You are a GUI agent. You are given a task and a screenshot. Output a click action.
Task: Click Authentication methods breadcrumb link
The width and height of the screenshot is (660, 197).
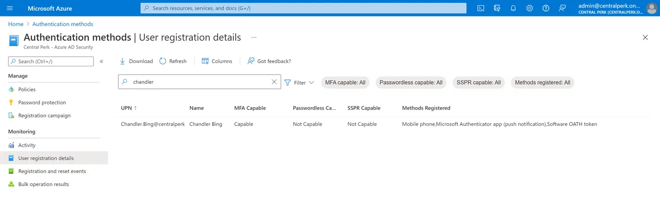(x=63, y=24)
